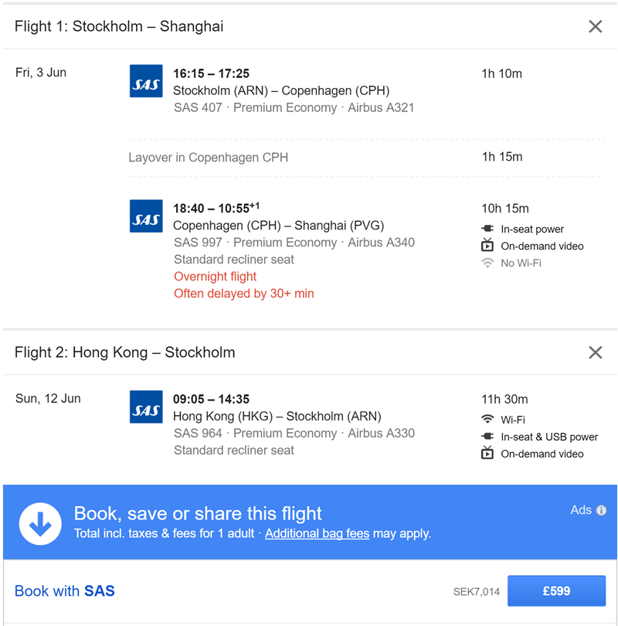Click the Book with SAS link
Screen dimensions: 618x626
[65, 591]
